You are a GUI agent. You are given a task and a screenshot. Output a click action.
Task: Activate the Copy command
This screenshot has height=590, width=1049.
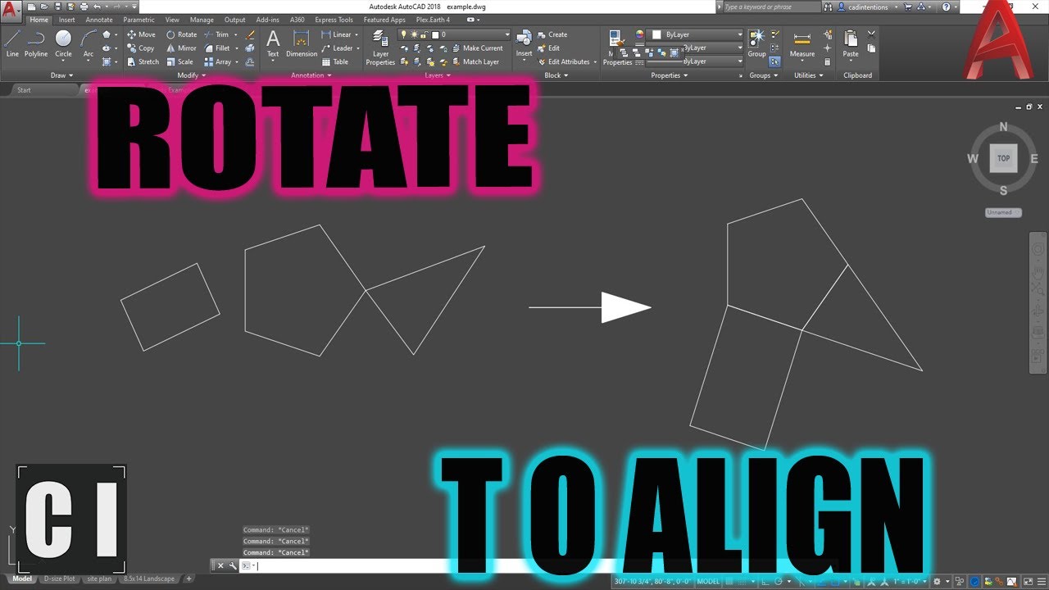141,48
